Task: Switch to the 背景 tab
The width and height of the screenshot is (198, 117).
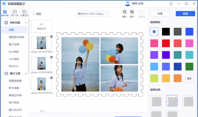Action: [x=186, y=14]
